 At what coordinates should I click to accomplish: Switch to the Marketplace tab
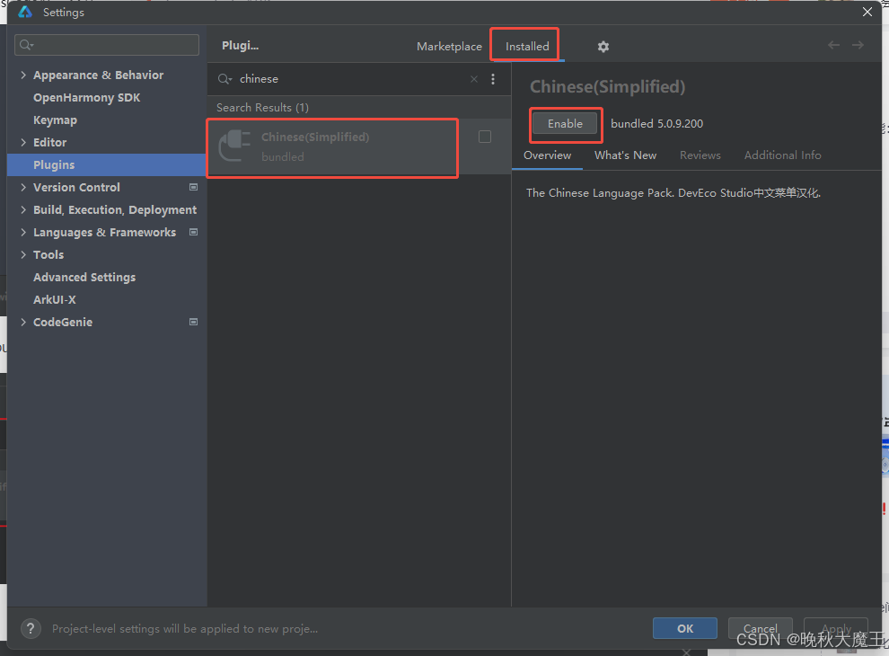449,47
